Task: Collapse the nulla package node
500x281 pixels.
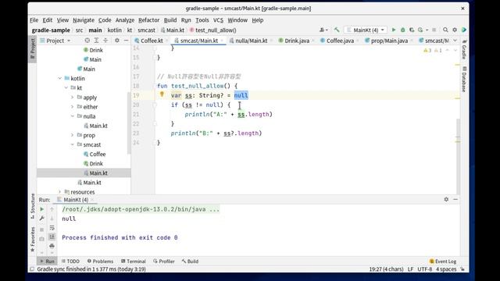Action: [x=73, y=116]
